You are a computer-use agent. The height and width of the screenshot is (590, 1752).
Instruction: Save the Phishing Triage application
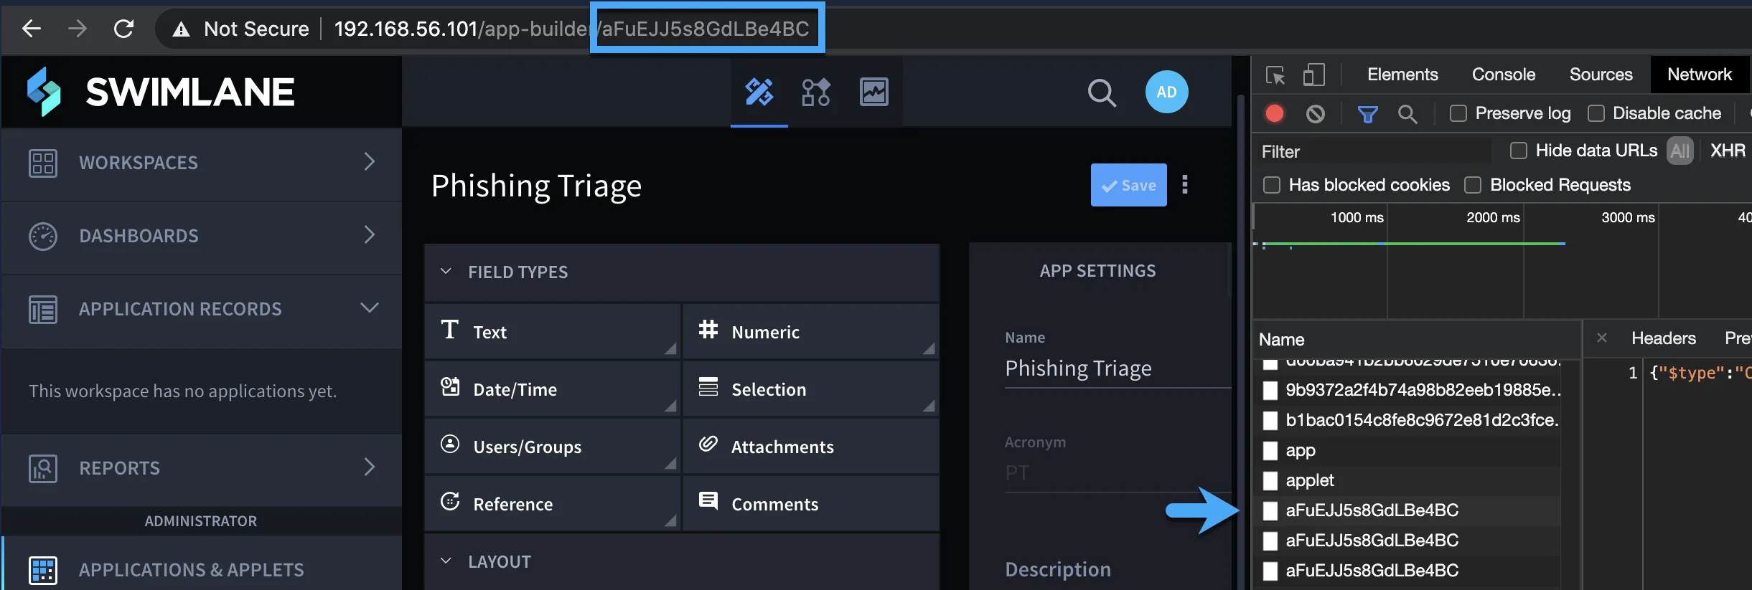pos(1128,185)
